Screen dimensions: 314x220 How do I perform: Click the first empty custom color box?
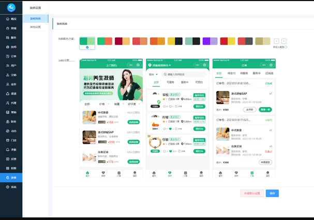click(276, 41)
